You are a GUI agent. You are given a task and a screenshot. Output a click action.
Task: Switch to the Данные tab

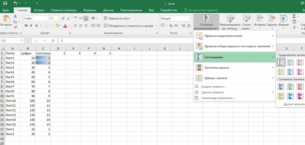click(109, 10)
